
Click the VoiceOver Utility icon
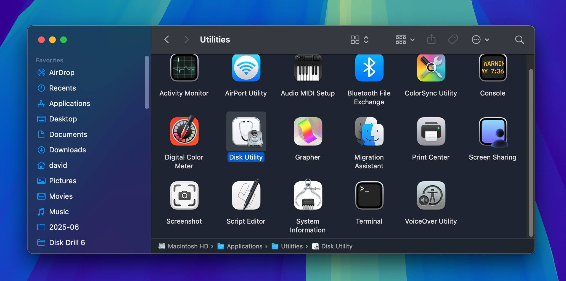431,195
